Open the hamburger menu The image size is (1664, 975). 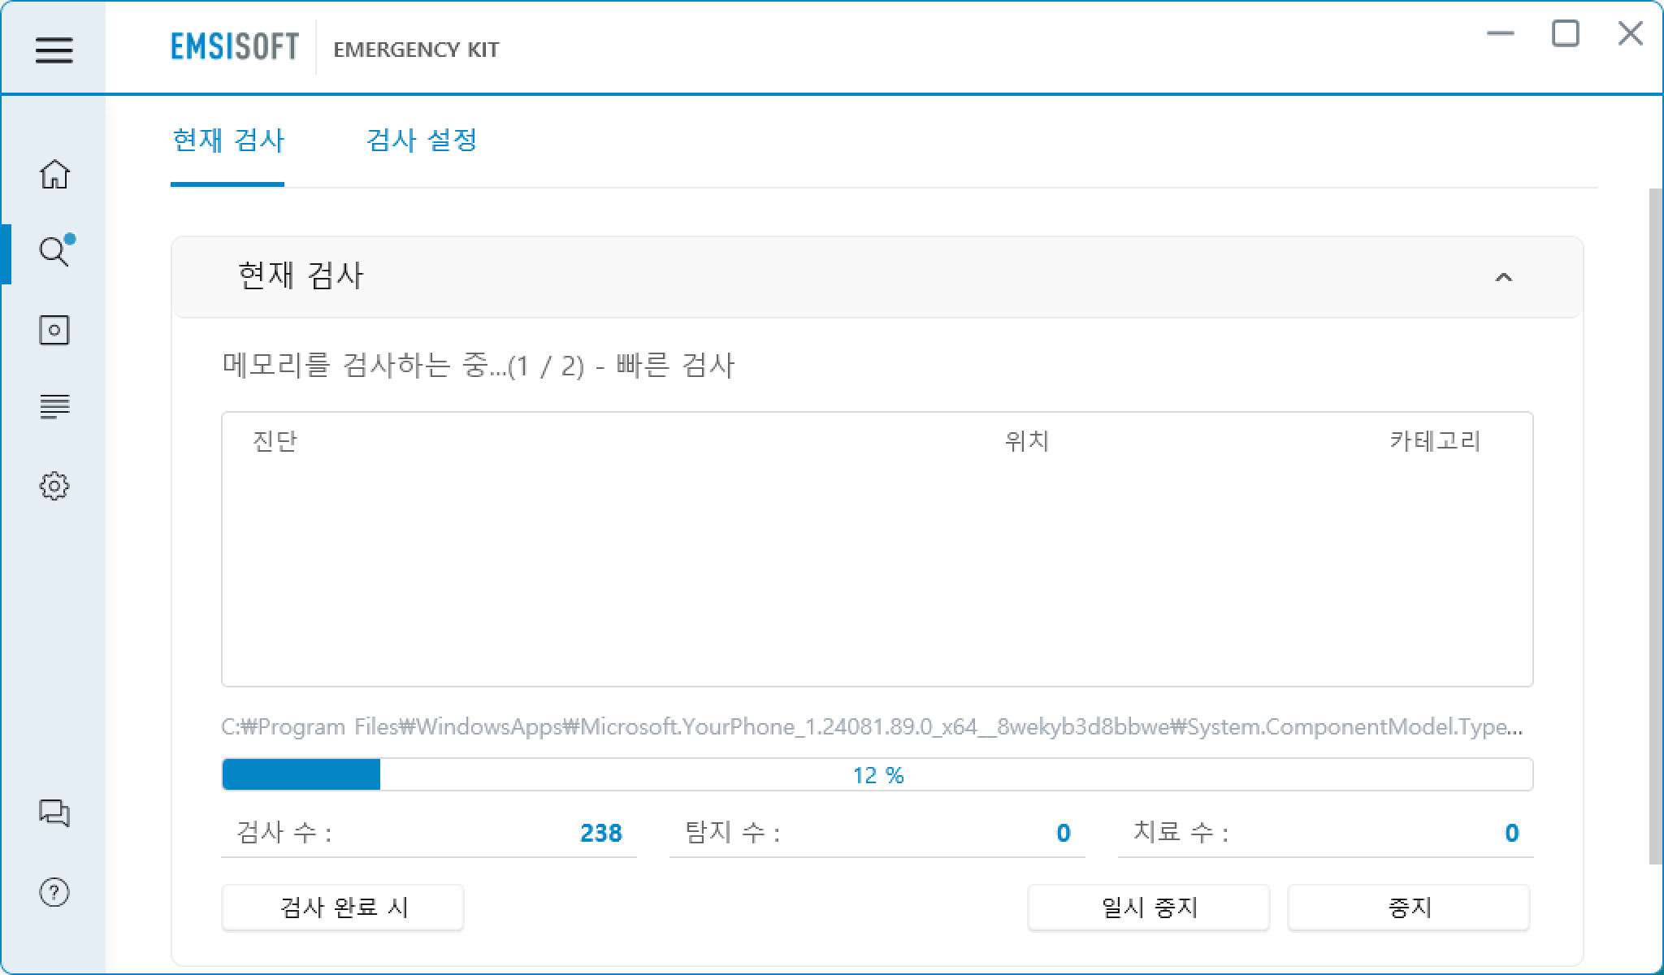click(x=54, y=50)
